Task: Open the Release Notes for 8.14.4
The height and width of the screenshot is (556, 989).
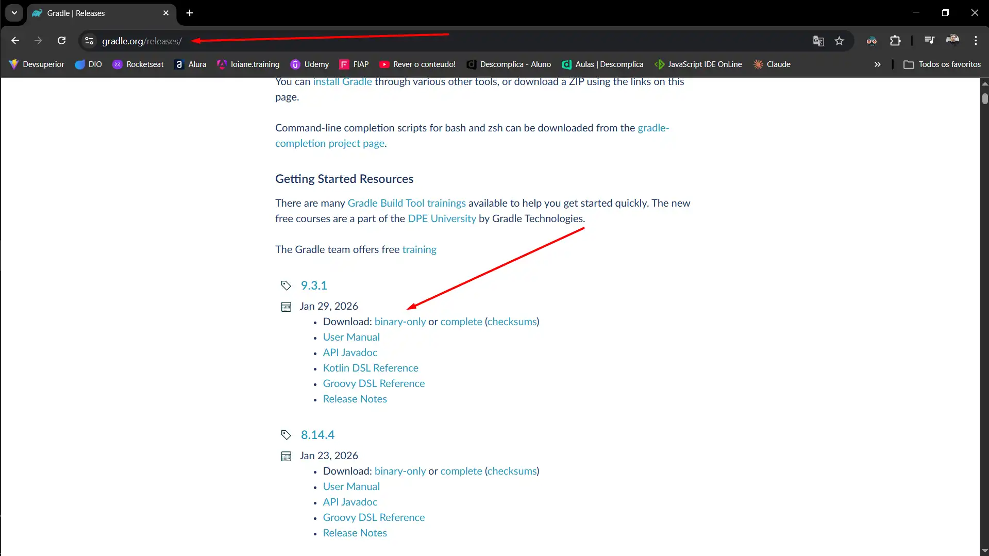Action: point(355,533)
